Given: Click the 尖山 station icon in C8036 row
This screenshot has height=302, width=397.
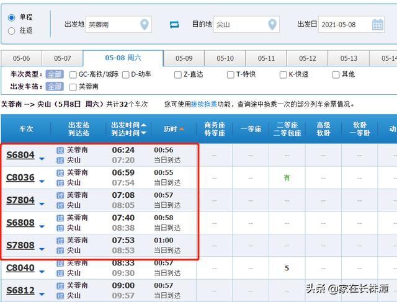Looking at the screenshot, I should (60, 183).
